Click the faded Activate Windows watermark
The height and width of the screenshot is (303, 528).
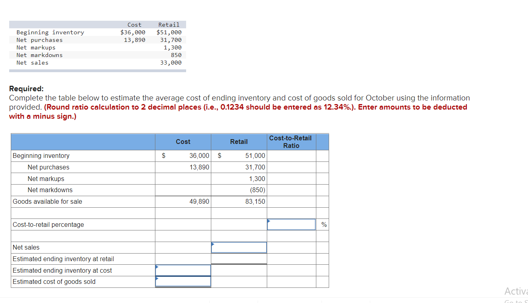pyautogui.click(x=516, y=291)
